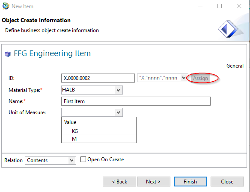Click the blue diamond wizard icon
Image resolution: width=250 pixels, height=192 pixels.
228,29
